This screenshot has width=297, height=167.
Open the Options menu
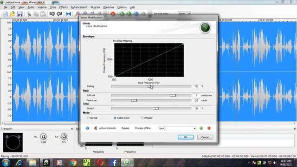pyautogui.click(x=122, y=7)
